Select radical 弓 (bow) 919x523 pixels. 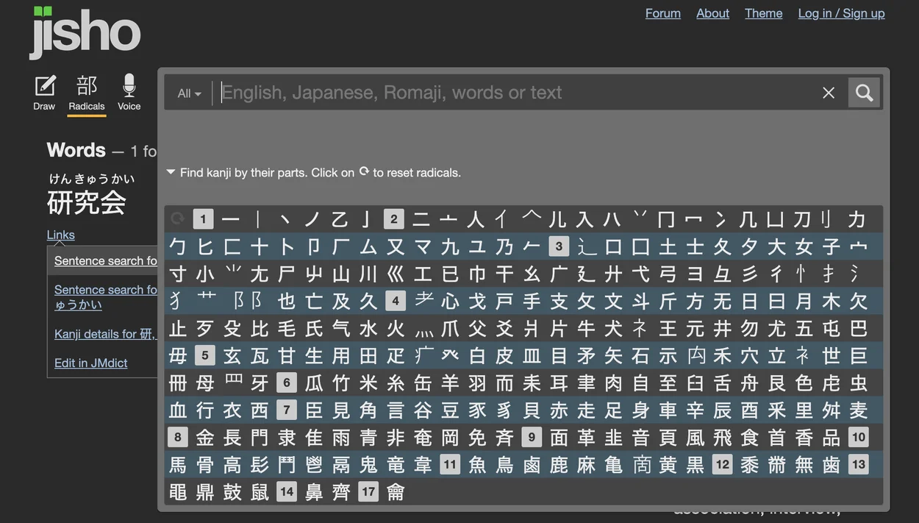pyautogui.click(x=668, y=274)
